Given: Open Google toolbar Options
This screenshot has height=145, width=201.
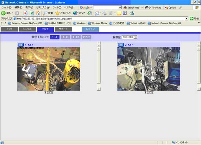Looking at the screenshot, I should coord(171,7).
